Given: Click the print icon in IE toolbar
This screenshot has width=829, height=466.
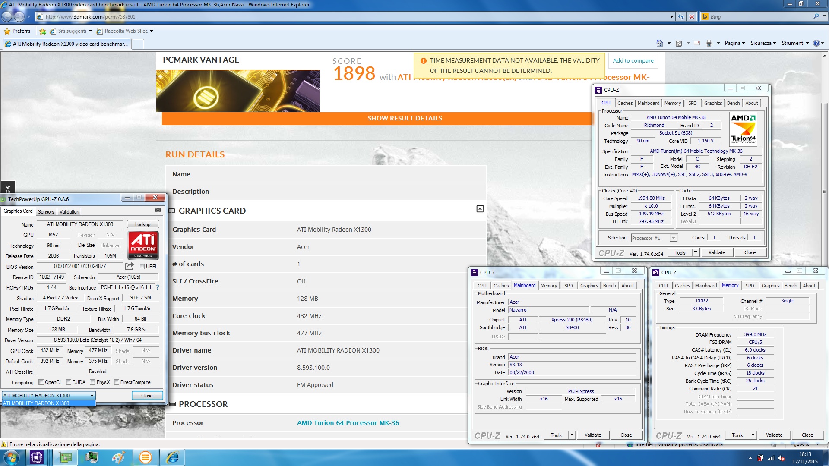Looking at the screenshot, I should point(709,43).
